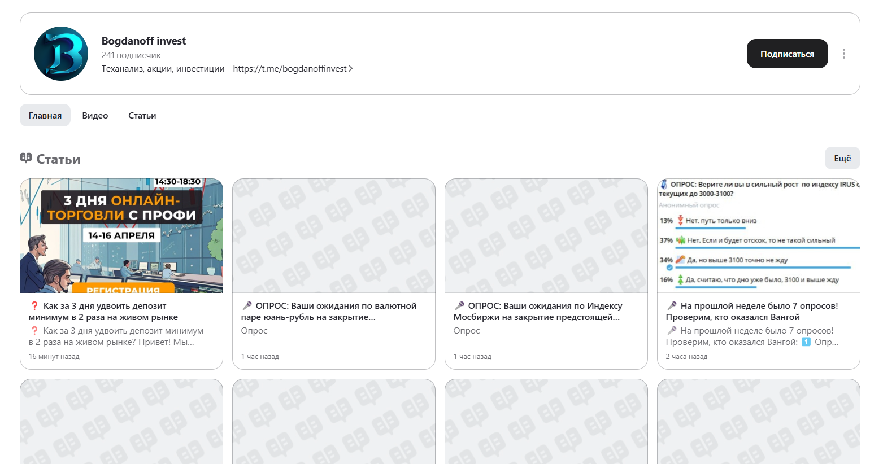Open the 3 дня онлайн-торговли article thumbnail
This screenshot has width=883, height=464.
[121, 236]
